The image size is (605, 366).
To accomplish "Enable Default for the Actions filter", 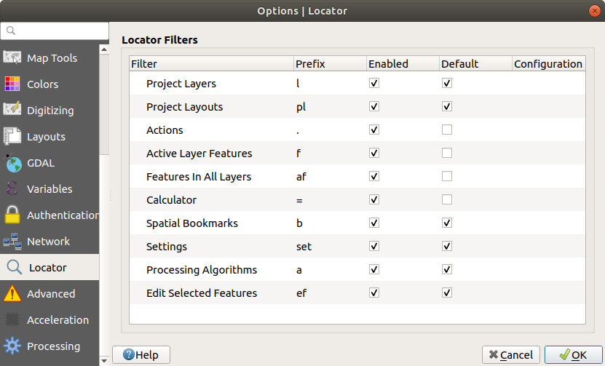I will tap(447, 130).
